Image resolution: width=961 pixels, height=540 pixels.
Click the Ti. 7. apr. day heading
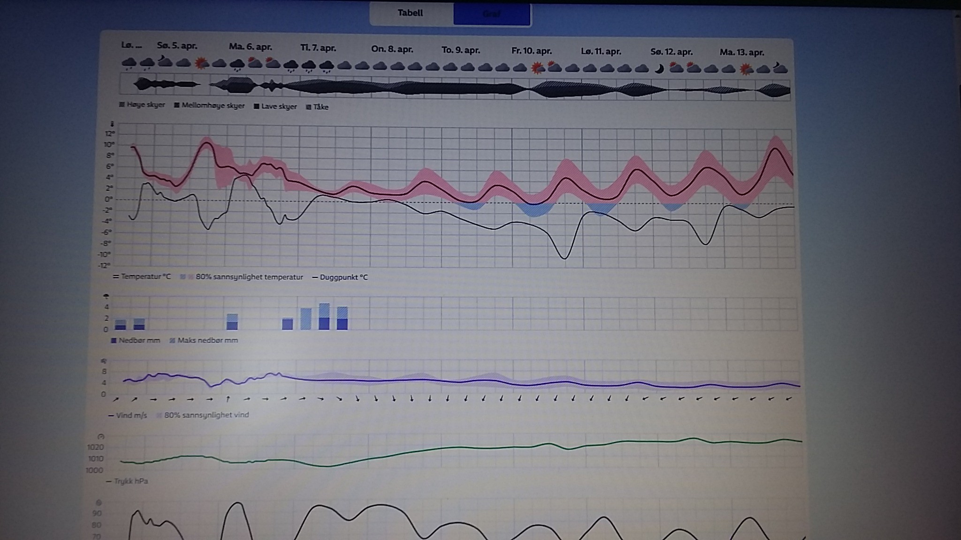pyautogui.click(x=318, y=48)
